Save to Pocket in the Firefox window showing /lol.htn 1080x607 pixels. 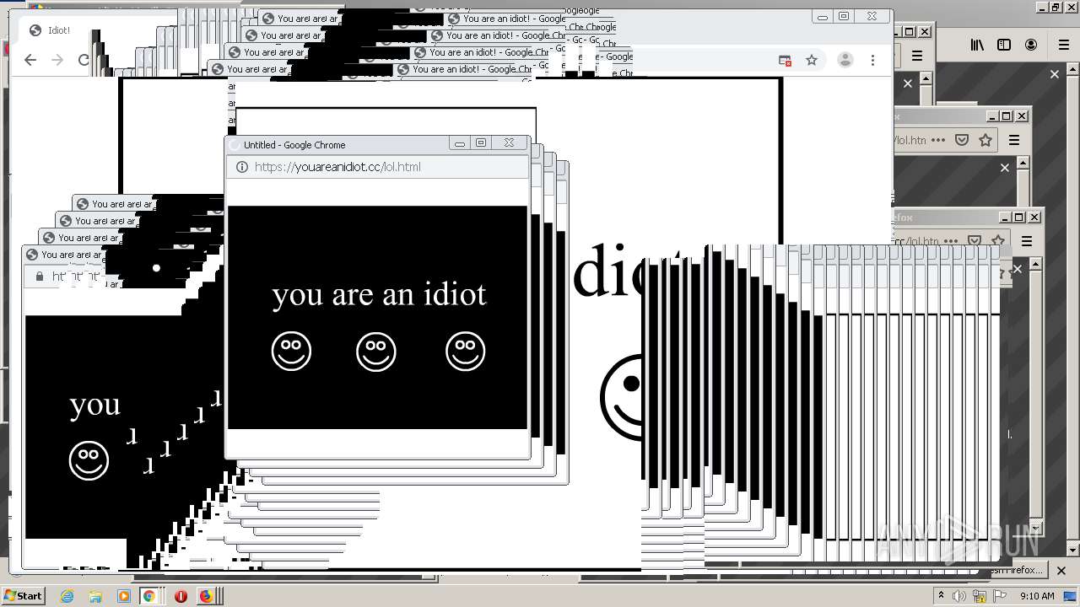962,140
